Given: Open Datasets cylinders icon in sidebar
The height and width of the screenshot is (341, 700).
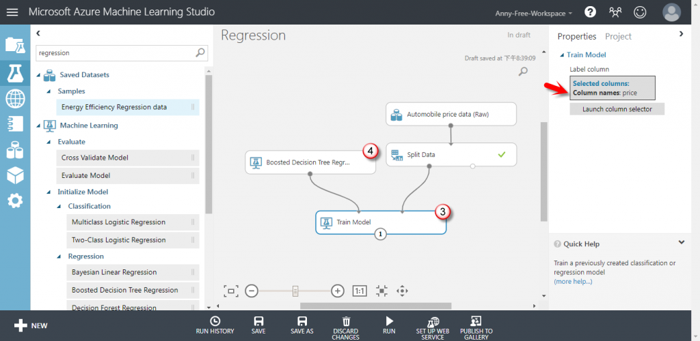Looking at the screenshot, I should [15, 150].
